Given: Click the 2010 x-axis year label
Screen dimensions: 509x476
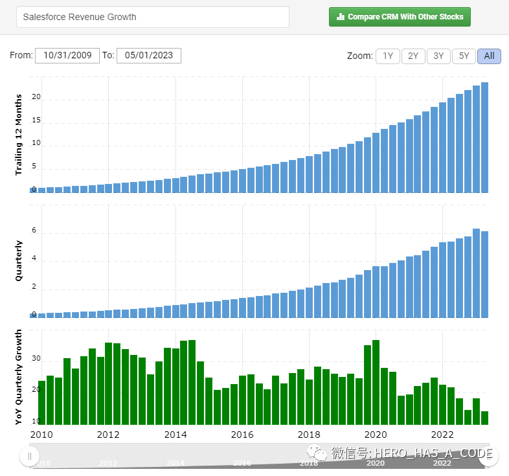Looking at the screenshot, I should (x=41, y=435).
